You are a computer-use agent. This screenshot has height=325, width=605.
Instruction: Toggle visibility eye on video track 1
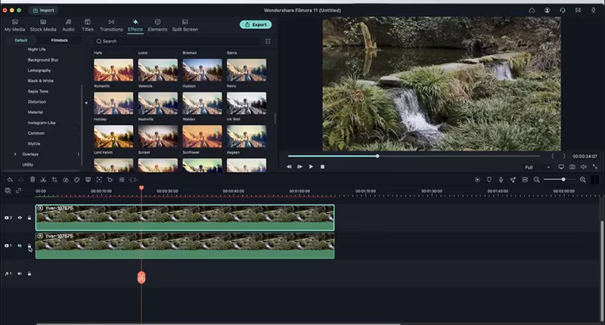[20, 246]
